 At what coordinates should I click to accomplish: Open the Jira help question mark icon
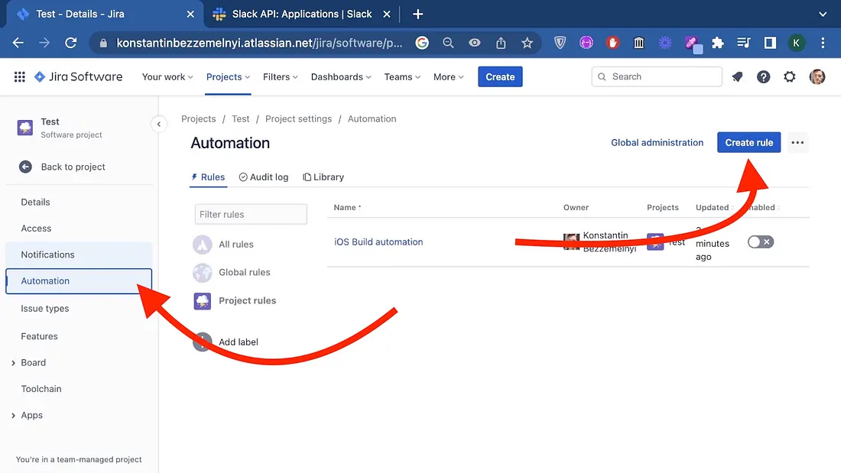coord(763,76)
